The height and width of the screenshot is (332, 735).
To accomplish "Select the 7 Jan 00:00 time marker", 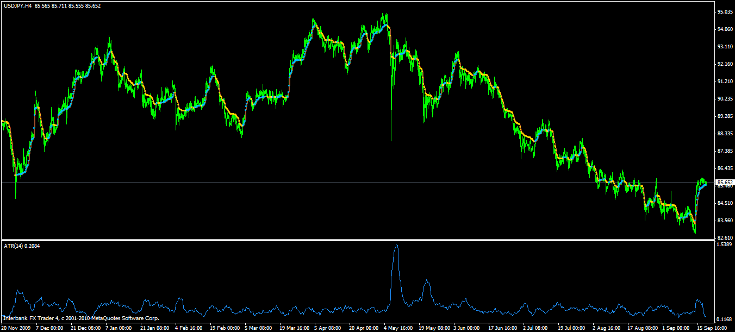I will pyautogui.click(x=119, y=328).
